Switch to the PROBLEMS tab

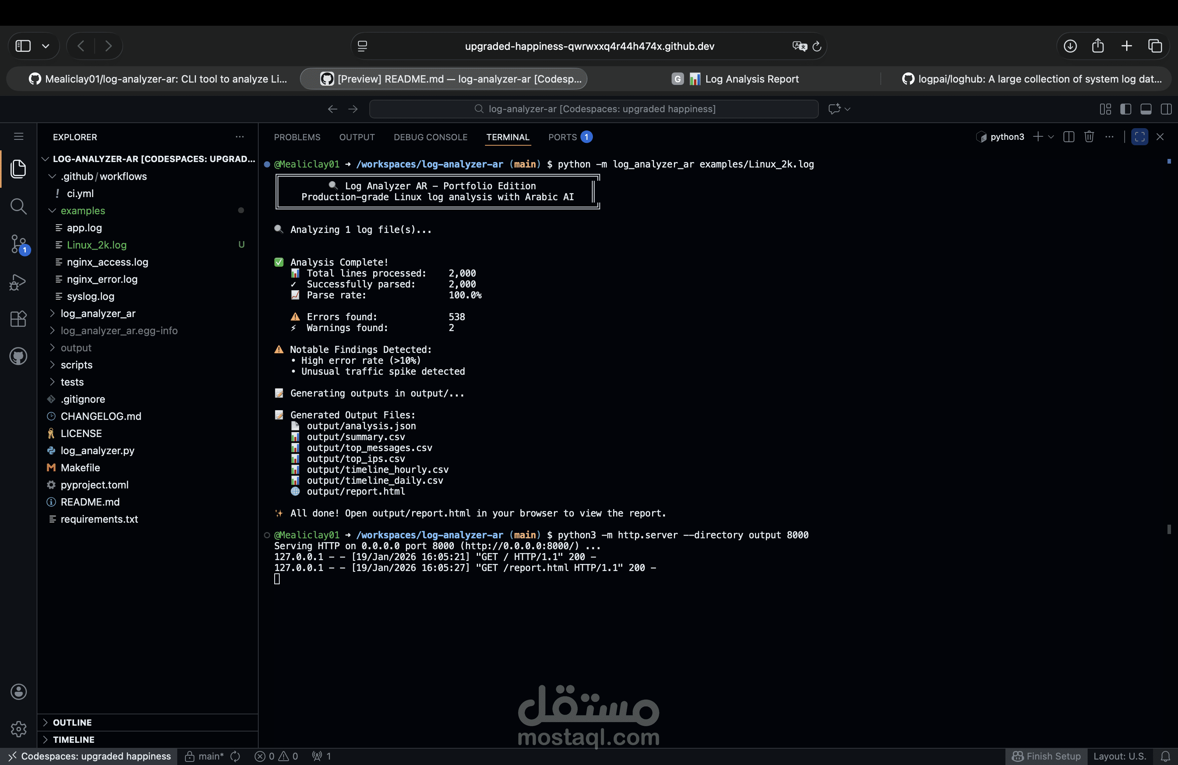coord(297,137)
